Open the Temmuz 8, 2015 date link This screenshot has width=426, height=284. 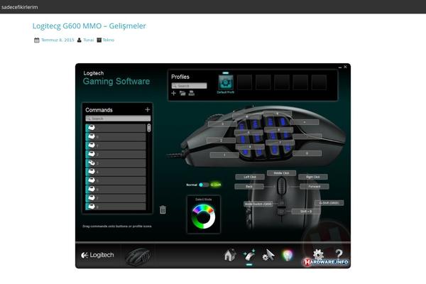point(58,40)
